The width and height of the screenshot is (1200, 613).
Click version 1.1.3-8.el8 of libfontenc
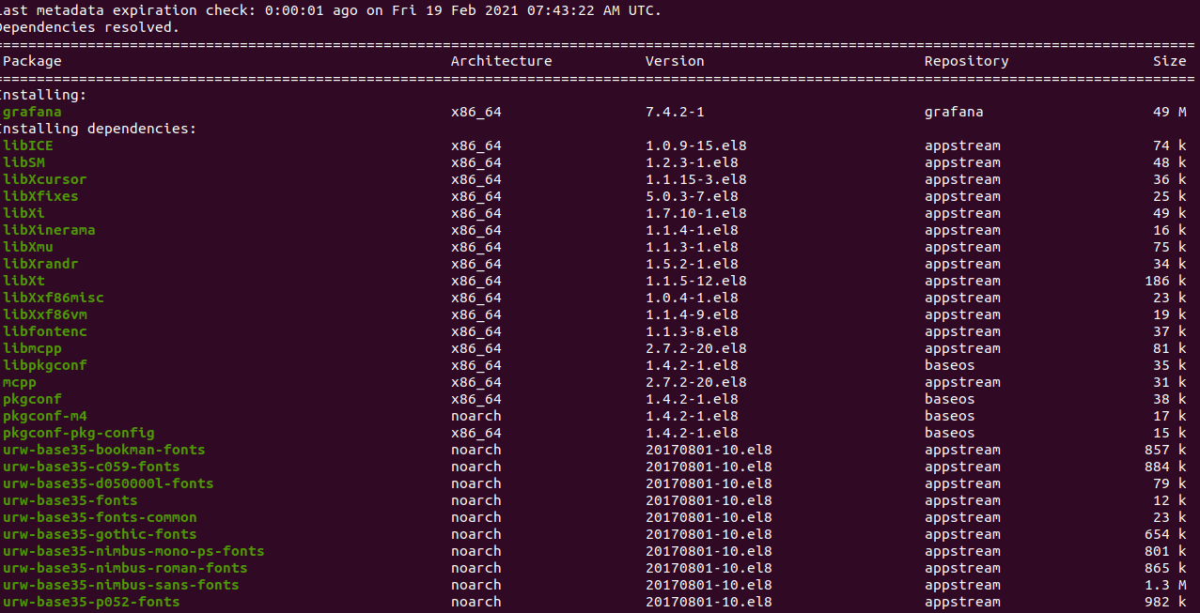tap(692, 331)
